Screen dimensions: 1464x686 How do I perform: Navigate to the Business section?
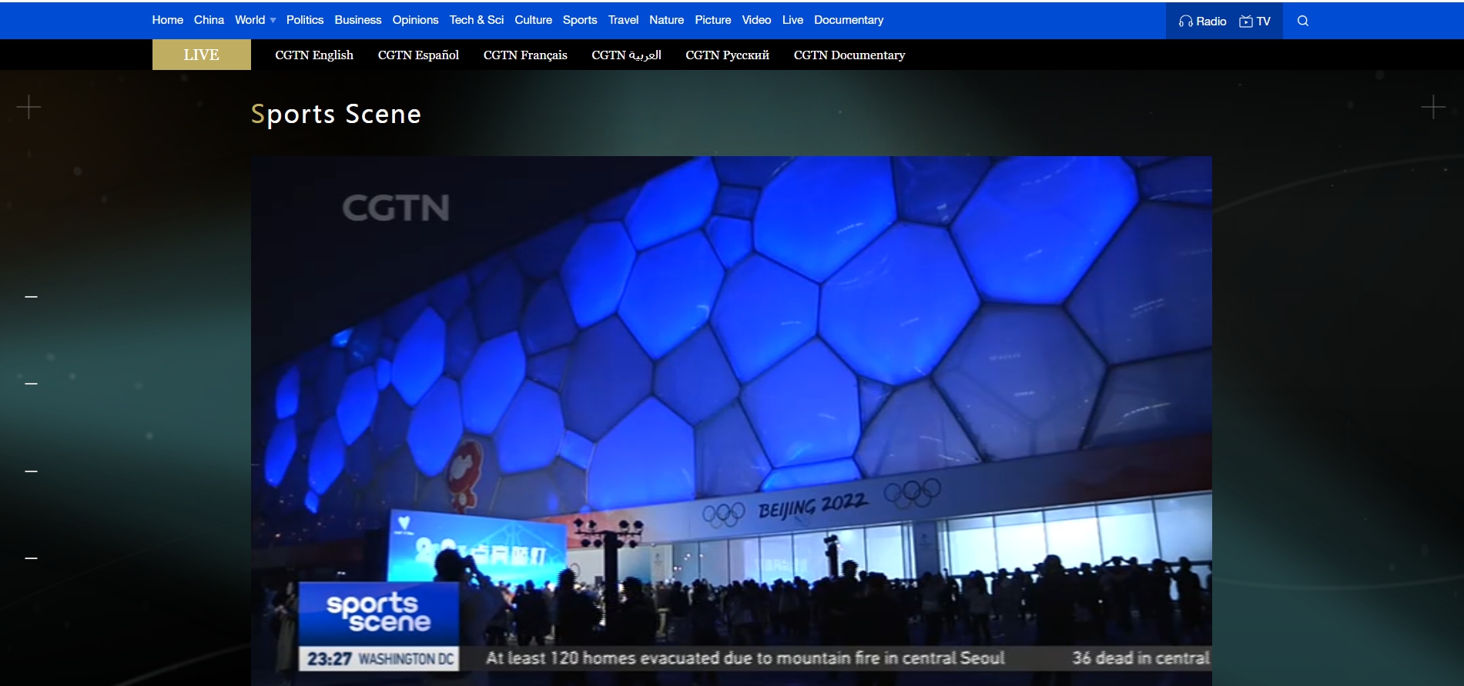(357, 20)
